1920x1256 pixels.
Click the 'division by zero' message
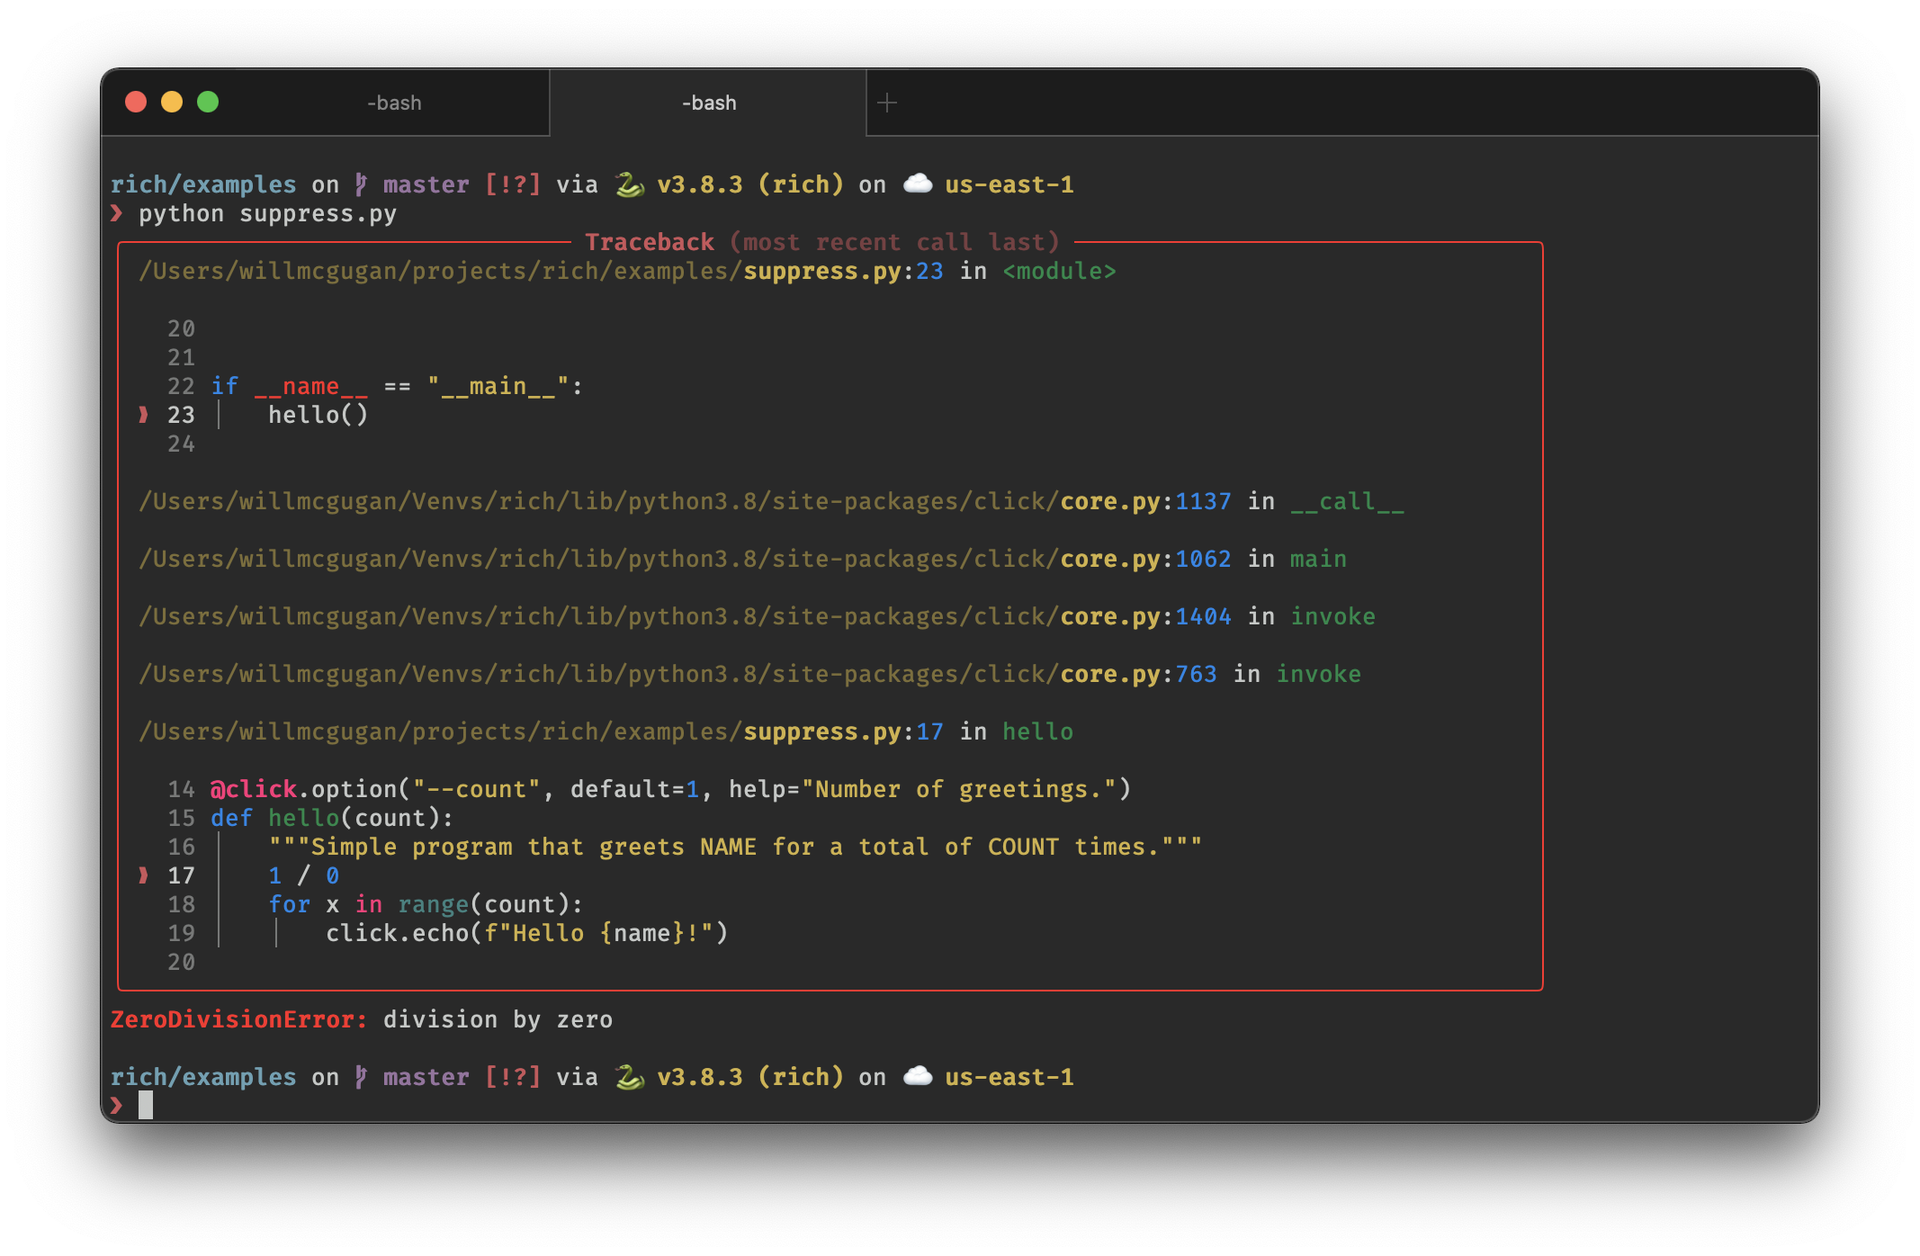point(498,1020)
